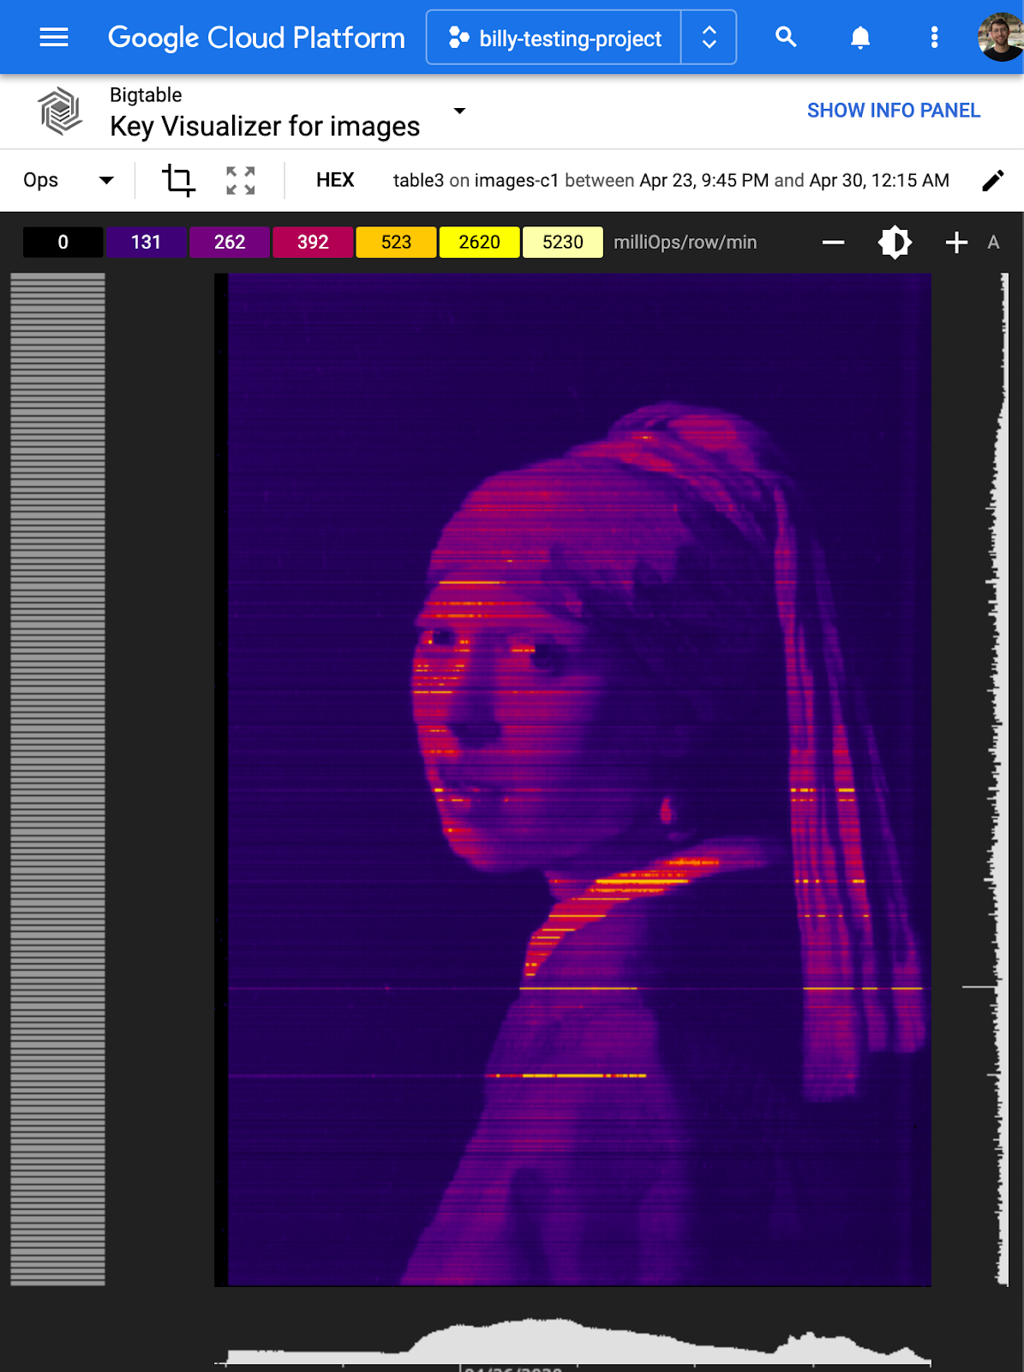
Task: Click the fit-to-screen expand icon
Action: [x=241, y=180]
